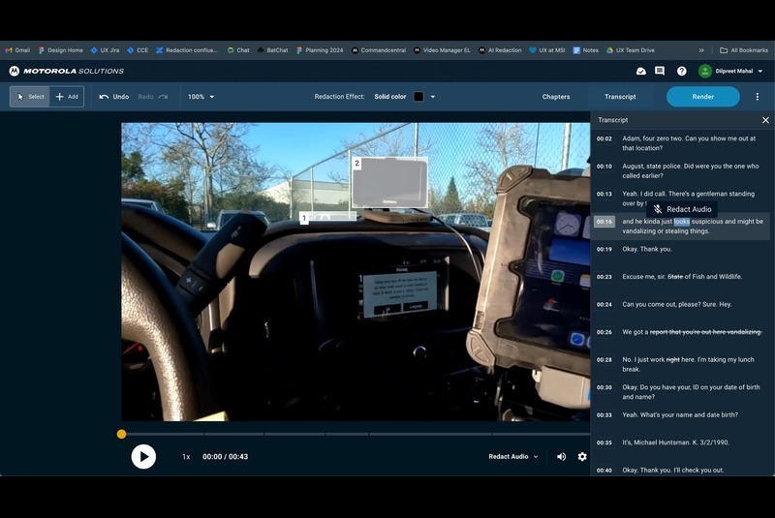Click the greyed-out Redo button
The width and height of the screenshot is (775, 518).
point(153,97)
